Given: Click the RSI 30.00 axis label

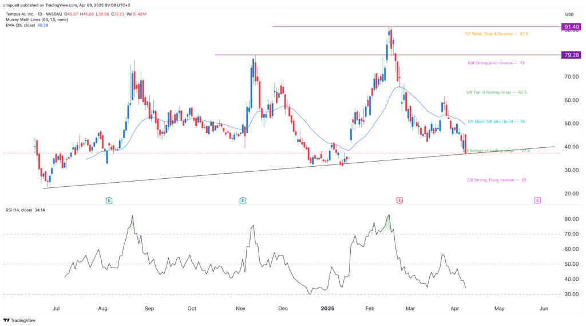Looking at the screenshot, I should [x=572, y=294].
